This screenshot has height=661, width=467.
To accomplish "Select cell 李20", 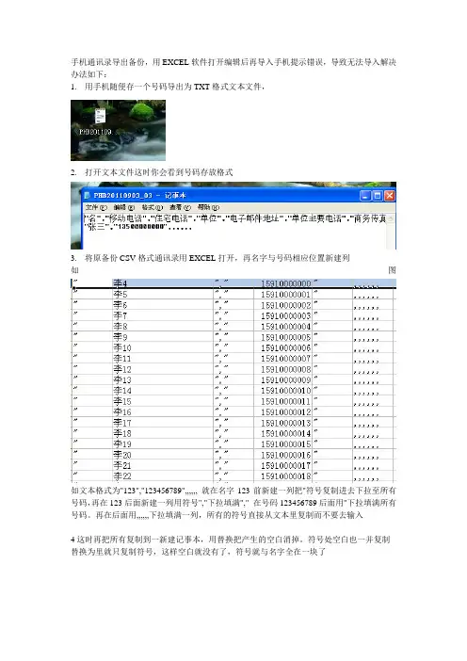I will pyautogui.click(x=163, y=455).
